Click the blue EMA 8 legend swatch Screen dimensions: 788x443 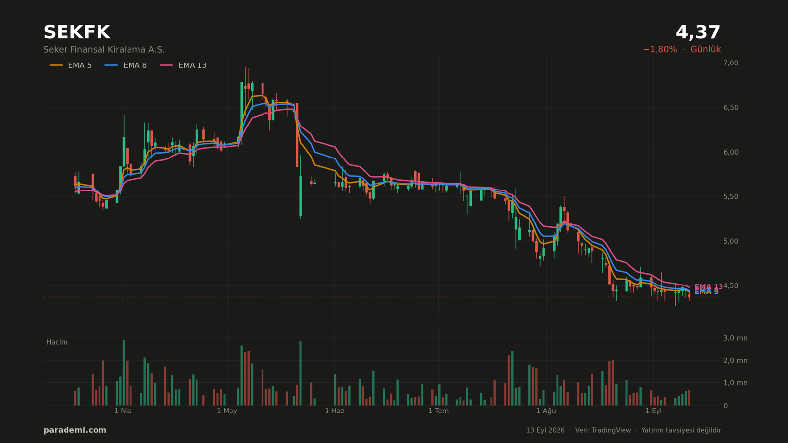pyautogui.click(x=111, y=65)
